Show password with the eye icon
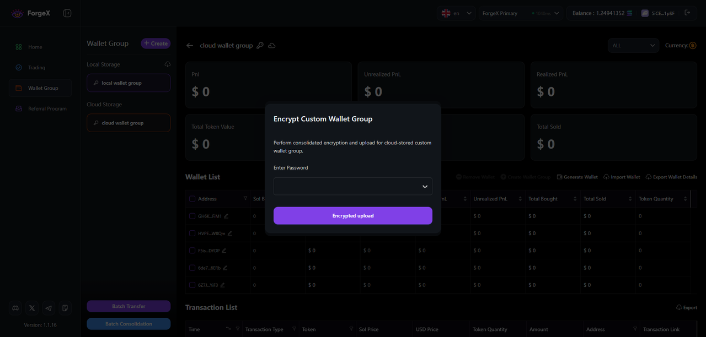 click(x=425, y=186)
